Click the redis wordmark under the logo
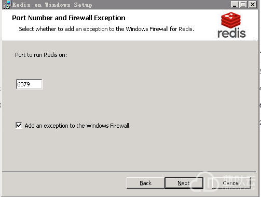Image resolution: width=261 pixels, height=197 pixels. [231, 33]
